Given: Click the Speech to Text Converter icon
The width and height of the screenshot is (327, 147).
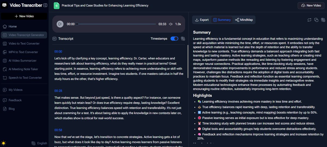Looking at the screenshot, I should coord(5,78).
